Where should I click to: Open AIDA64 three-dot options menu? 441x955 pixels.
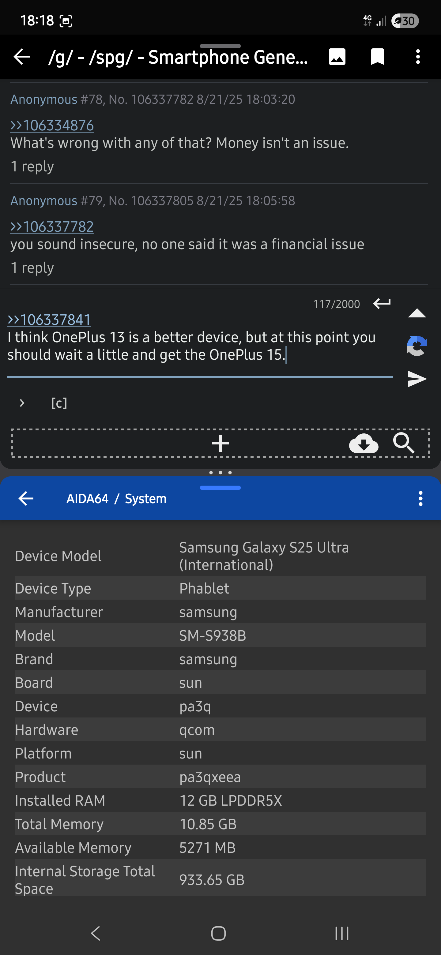420,498
